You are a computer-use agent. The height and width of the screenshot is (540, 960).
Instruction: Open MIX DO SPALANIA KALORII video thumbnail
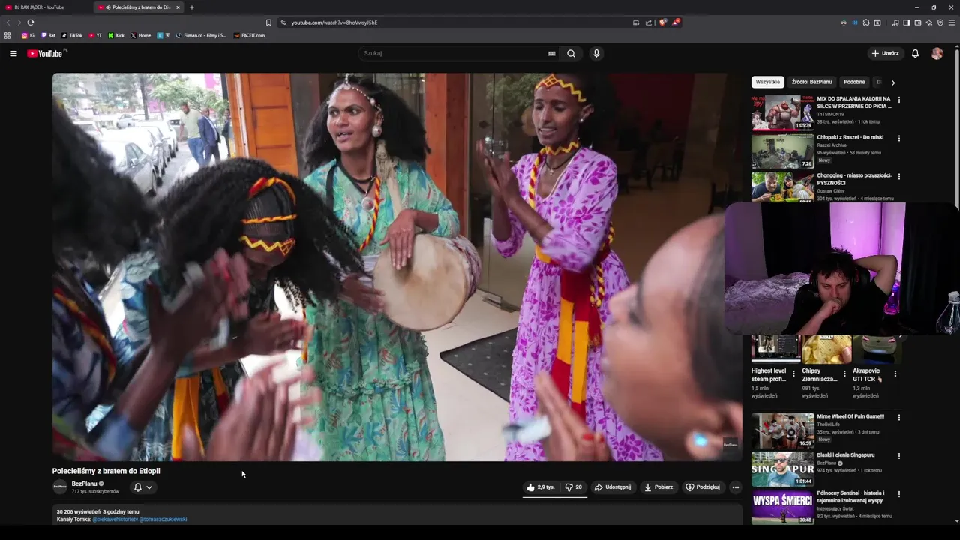(782, 112)
